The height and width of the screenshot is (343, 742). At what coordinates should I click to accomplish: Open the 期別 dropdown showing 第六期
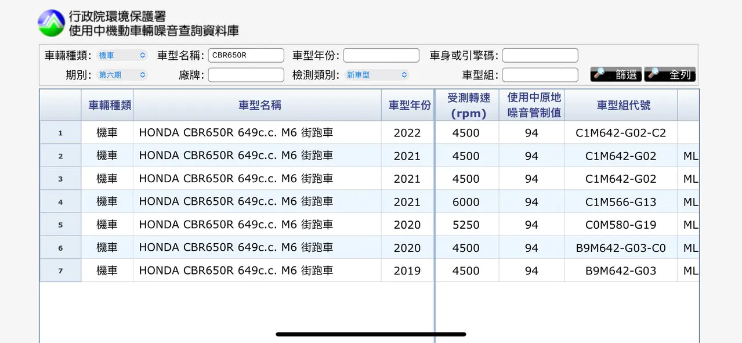coord(122,75)
